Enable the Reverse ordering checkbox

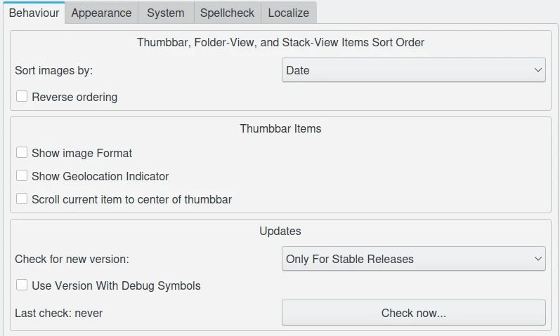tap(22, 97)
